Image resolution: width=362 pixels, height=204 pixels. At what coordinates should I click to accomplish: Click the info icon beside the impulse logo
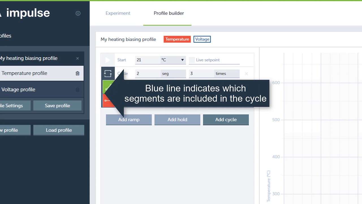(78, 13)
